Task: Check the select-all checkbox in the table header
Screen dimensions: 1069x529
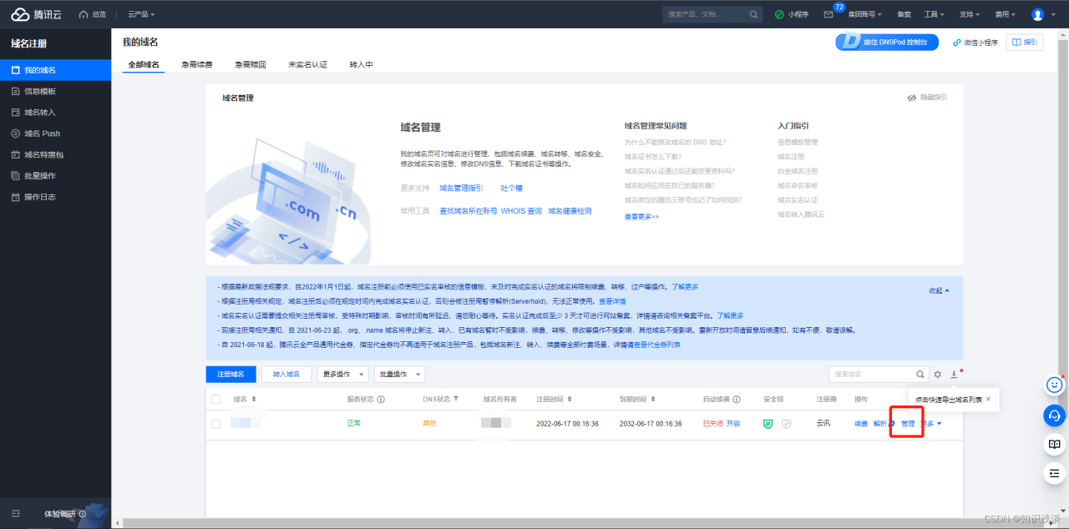Action: tap(215, 399)
